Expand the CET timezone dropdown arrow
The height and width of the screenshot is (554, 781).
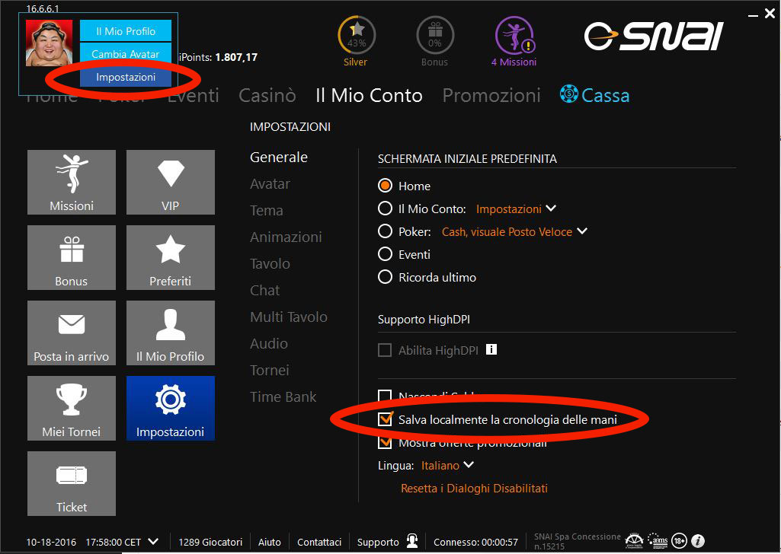pyautogui.click(x=153, y=541)
